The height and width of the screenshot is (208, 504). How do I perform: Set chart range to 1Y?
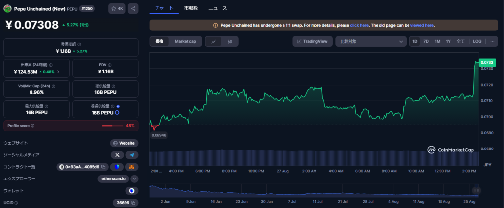point(448,41)
